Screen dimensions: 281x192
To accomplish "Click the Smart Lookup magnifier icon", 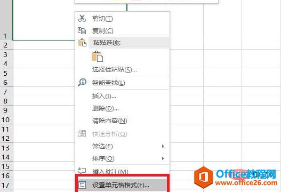I will point(82,82).
